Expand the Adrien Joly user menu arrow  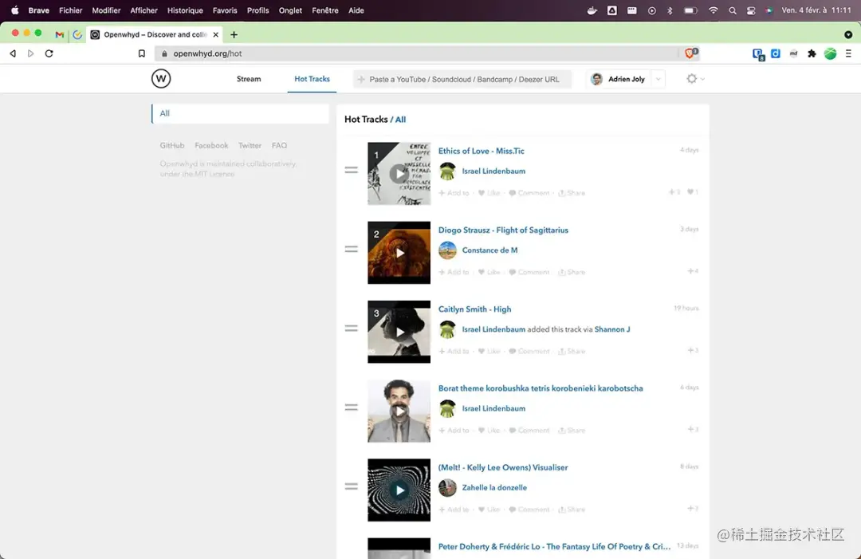pos(659,79)
